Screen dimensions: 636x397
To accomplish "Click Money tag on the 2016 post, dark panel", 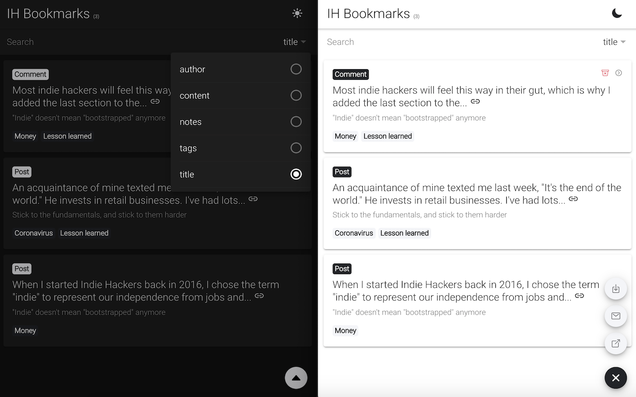I will [25, 331].
